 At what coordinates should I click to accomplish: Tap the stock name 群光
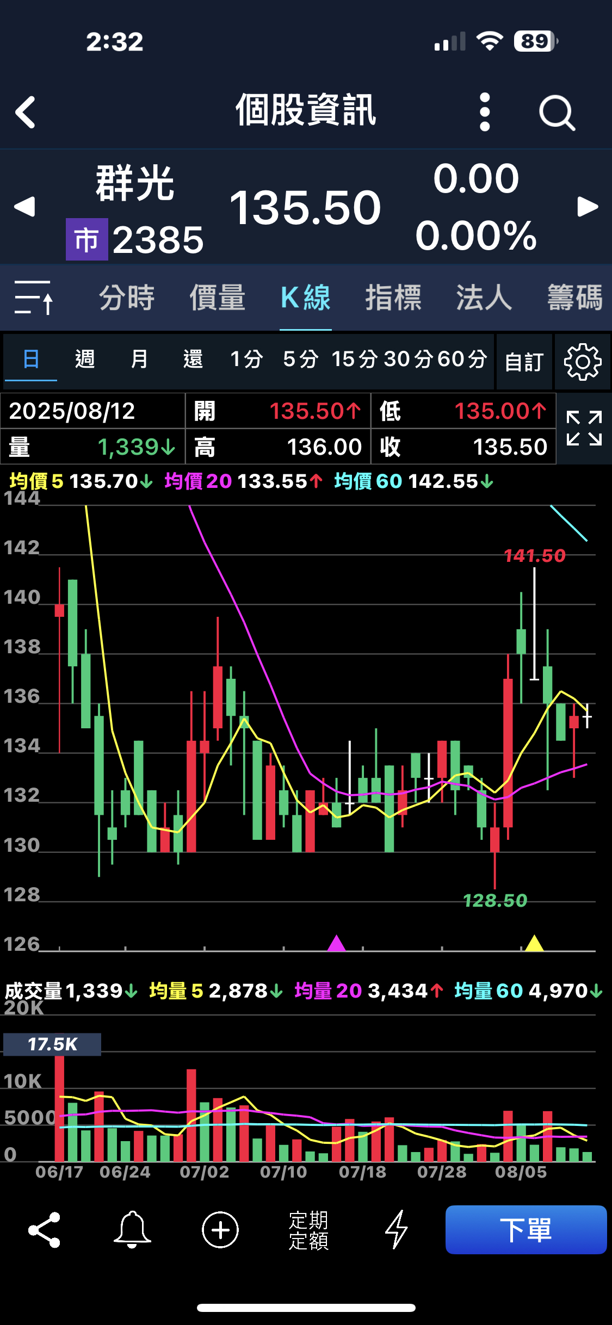[135, 183]
